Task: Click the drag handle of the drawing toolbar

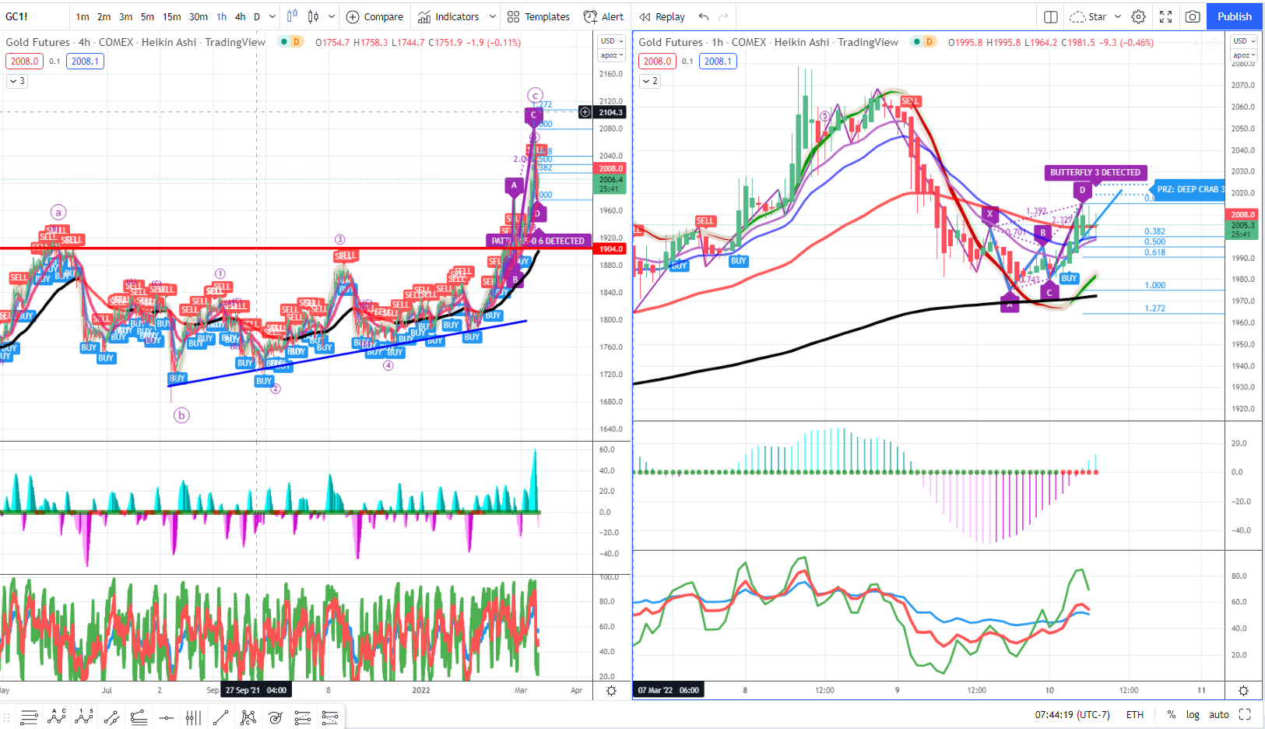Action: click(x=7, y=717)
